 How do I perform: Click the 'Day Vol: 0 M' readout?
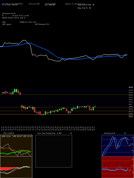coord(84,8)
